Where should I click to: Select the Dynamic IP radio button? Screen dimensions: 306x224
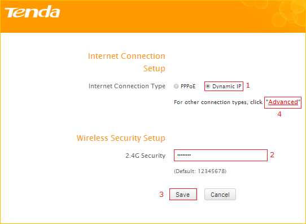tap(208, 86)
